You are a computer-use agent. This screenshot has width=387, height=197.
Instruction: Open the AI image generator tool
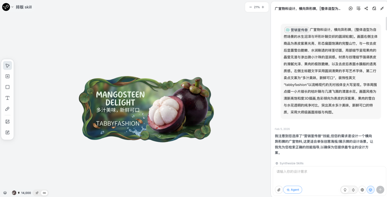(8, 122)
